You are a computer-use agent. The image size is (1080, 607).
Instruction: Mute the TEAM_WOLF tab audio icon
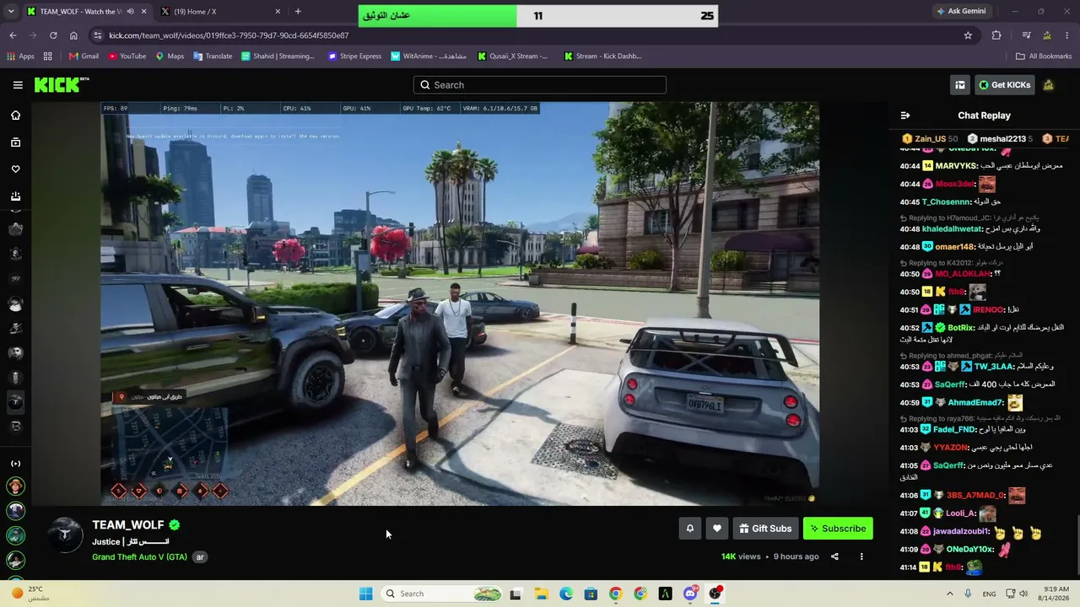click(x=130, y=12)
